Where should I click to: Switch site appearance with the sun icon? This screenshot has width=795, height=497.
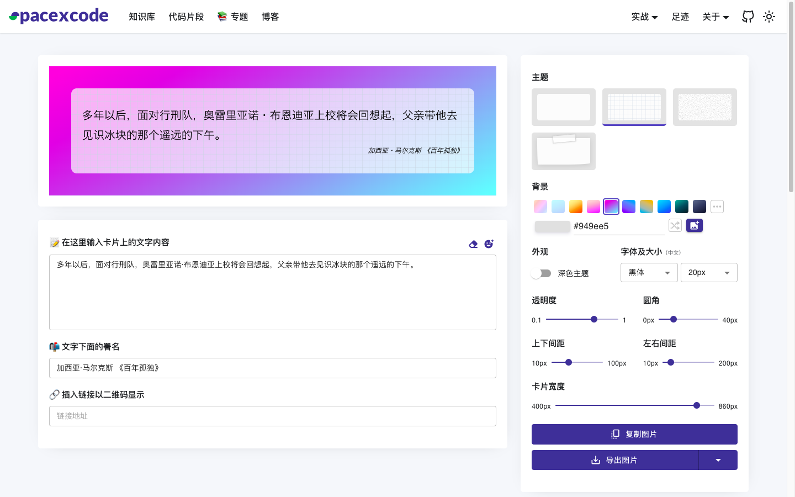click(x=769, y=17)
